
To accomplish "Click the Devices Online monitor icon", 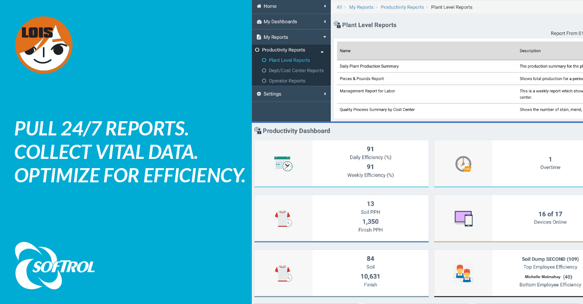I will [463, 218].
